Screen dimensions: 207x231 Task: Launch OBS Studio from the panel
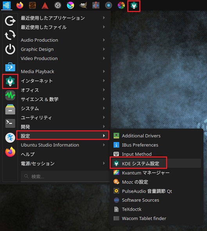(58, 5)
